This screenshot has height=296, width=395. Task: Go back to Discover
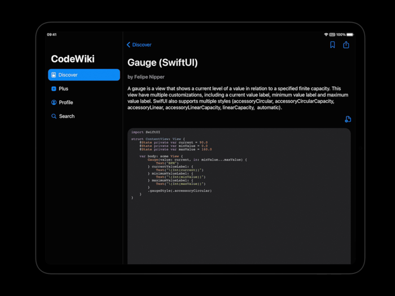139,45
